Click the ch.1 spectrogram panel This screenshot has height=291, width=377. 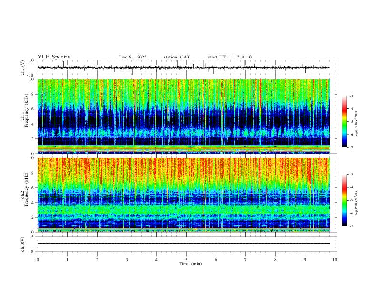183,116
